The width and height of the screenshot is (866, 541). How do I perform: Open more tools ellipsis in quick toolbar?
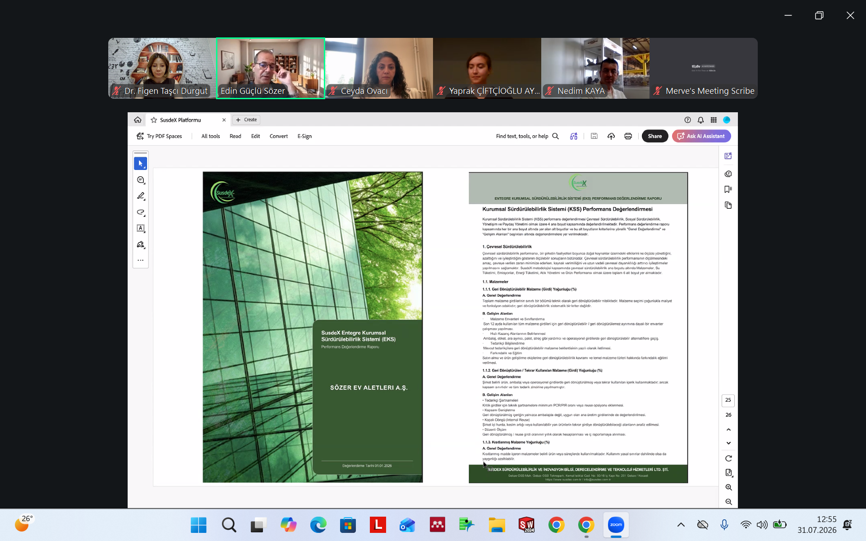[x=141, y=260]
